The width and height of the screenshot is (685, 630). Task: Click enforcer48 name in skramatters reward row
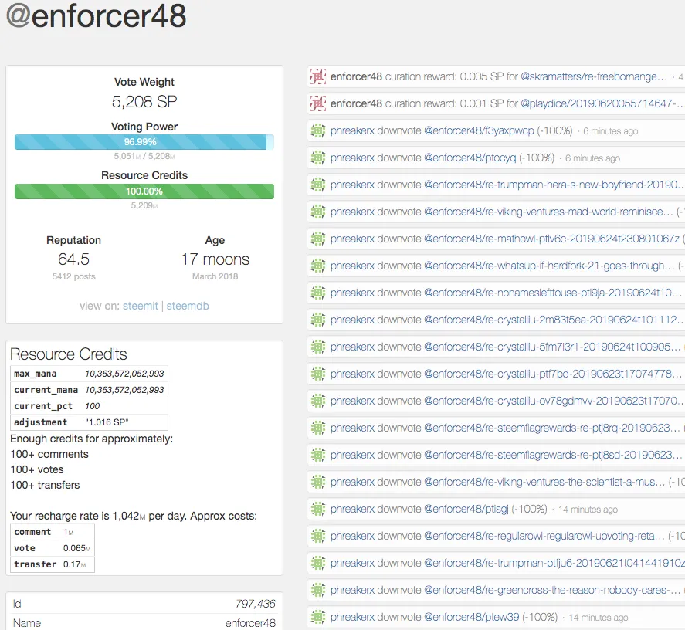point(356,76)
